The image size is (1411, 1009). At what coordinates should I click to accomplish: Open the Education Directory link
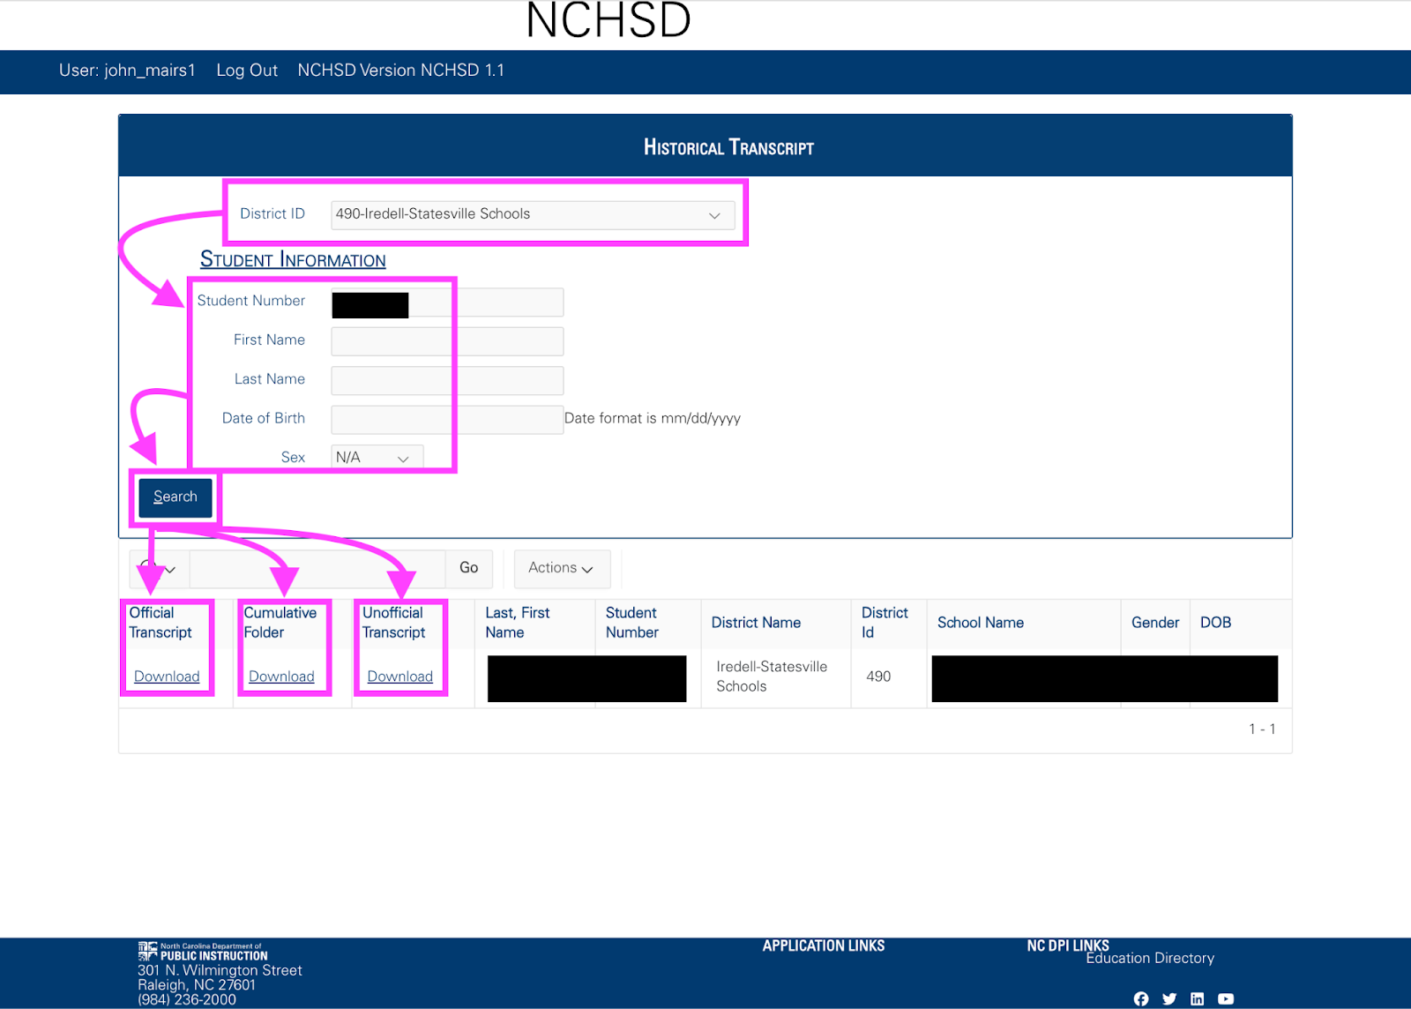(x=1150, y=958)
